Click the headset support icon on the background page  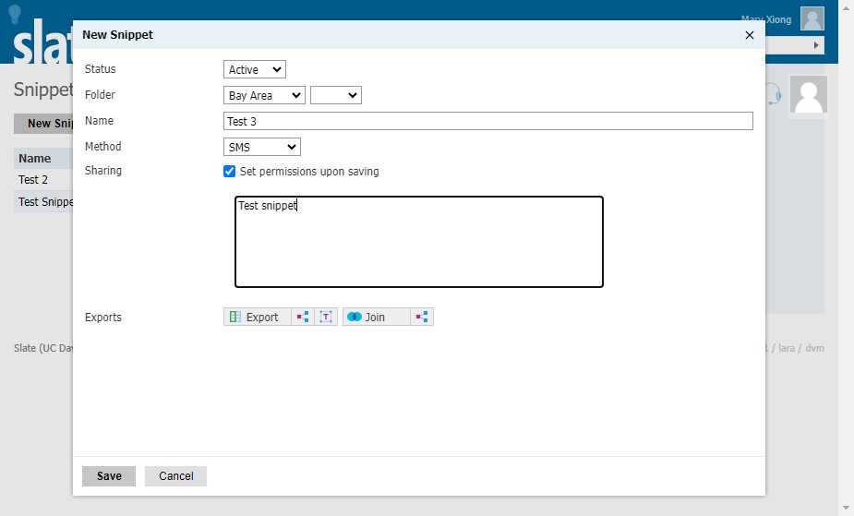[774, 95]
